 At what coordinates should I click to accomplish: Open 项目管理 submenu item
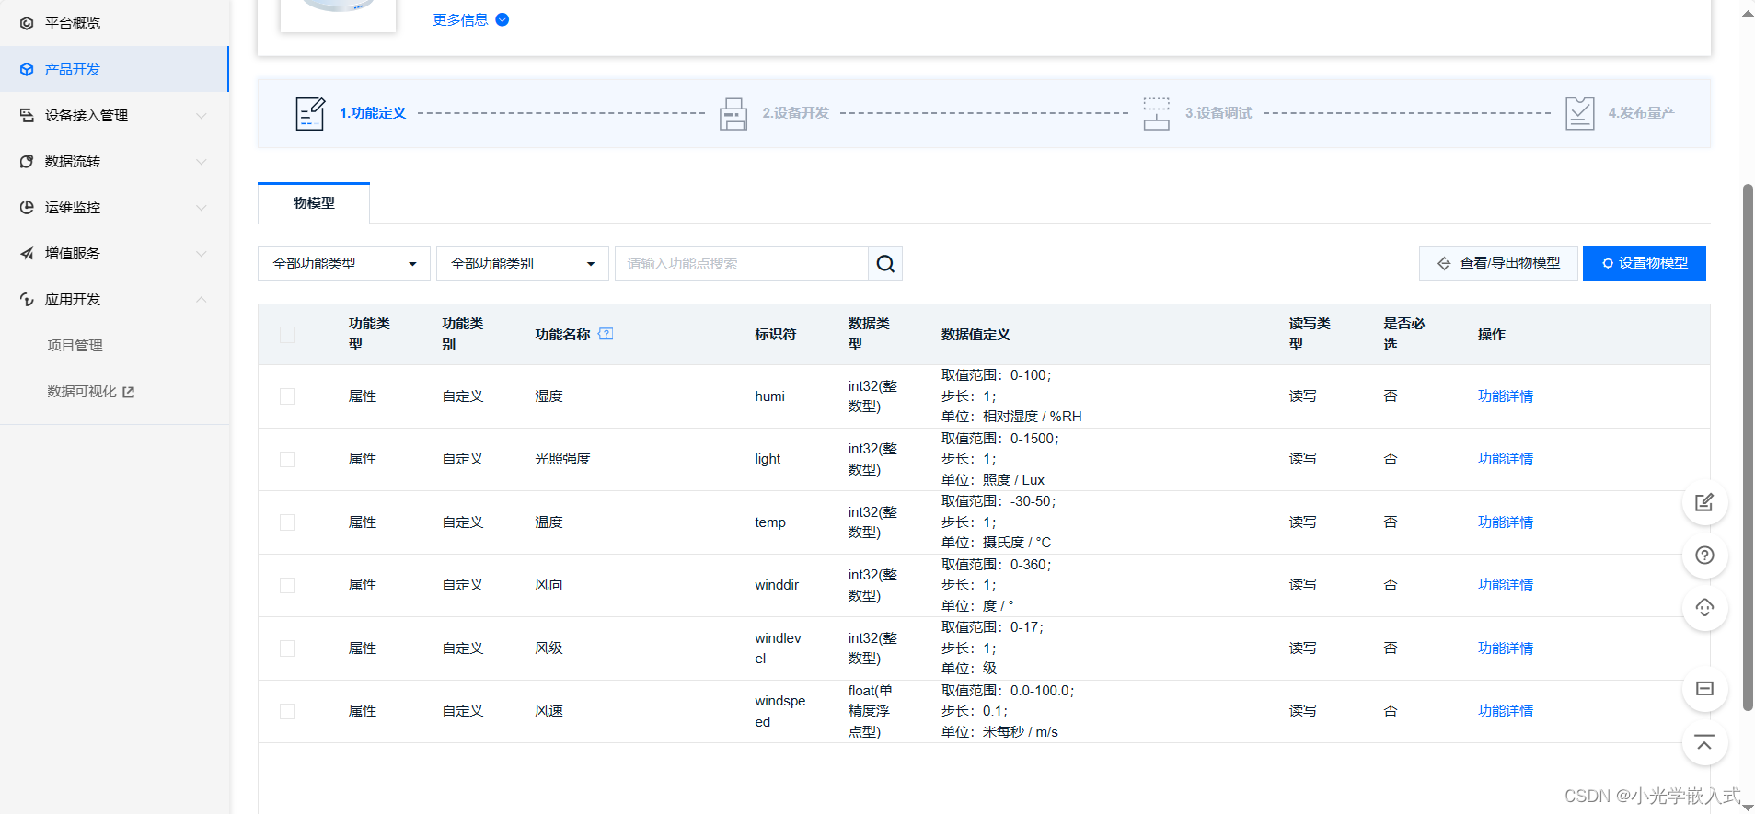[75, 345]
